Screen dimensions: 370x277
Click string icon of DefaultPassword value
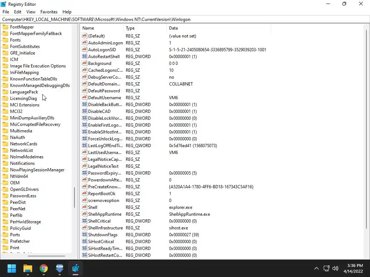coord(85,91)
